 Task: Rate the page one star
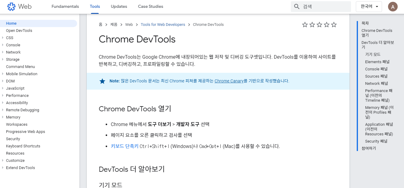[305, 25]
